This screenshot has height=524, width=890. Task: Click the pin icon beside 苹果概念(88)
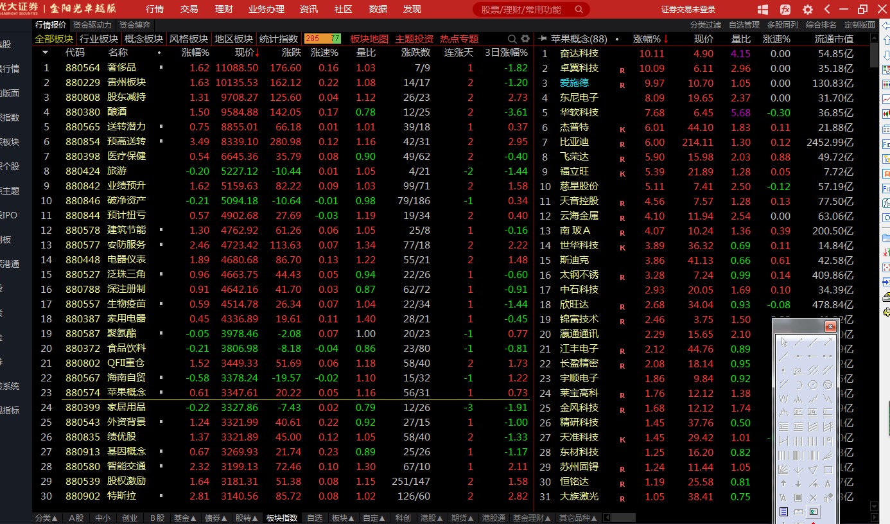(543, 39)
